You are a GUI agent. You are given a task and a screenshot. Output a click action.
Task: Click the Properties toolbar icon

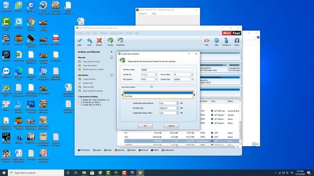point(120,42)
